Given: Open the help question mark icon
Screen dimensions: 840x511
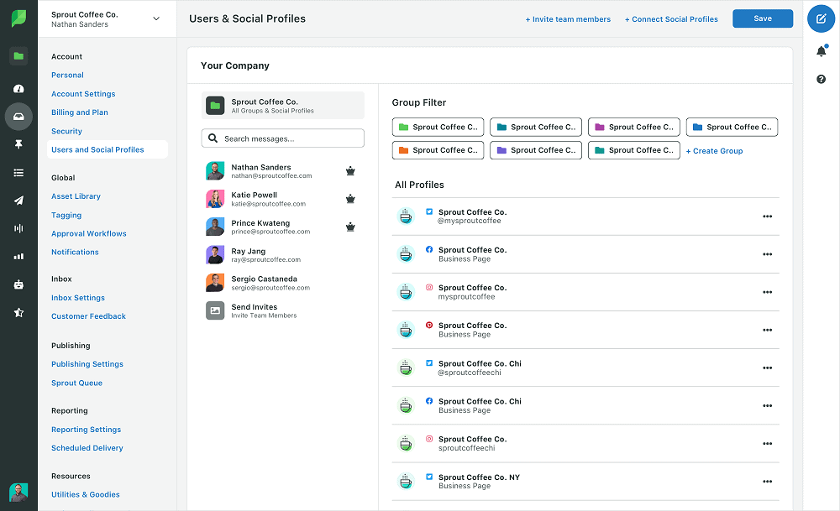Looking at the screenshot, I should tap(821, 79).
